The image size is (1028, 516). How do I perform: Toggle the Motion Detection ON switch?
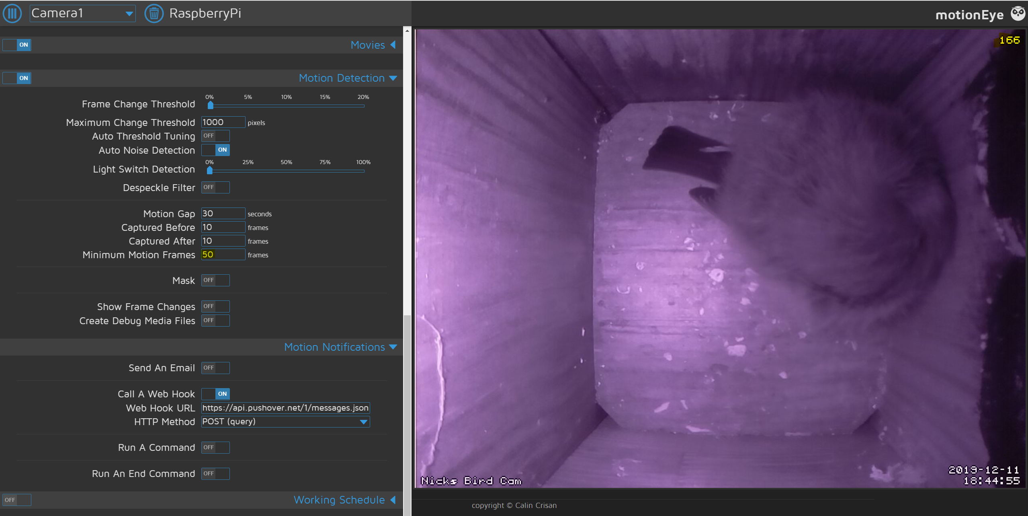pyautogui.click(x=17, y=78)
